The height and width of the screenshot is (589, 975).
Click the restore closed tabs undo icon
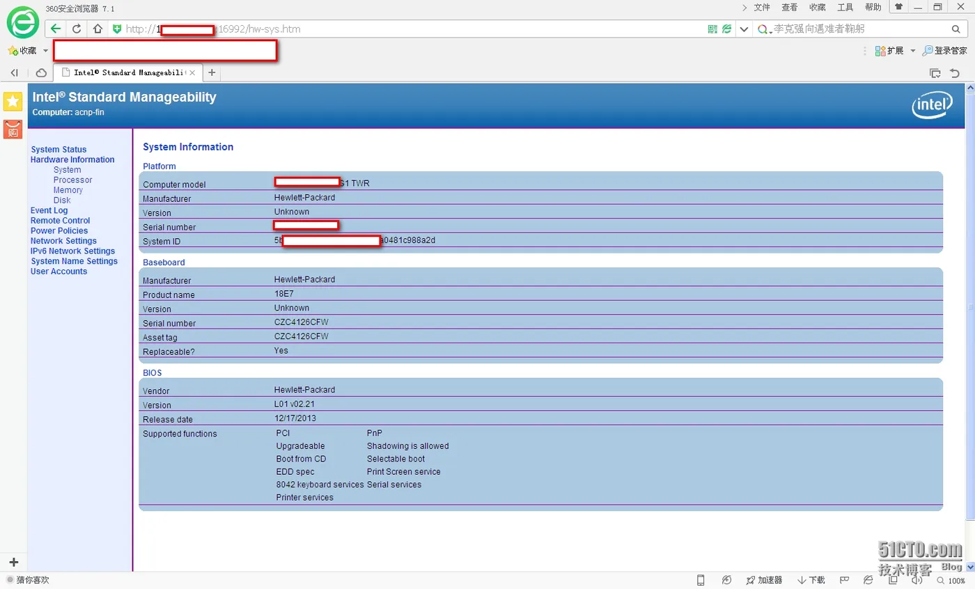[954, 72]
